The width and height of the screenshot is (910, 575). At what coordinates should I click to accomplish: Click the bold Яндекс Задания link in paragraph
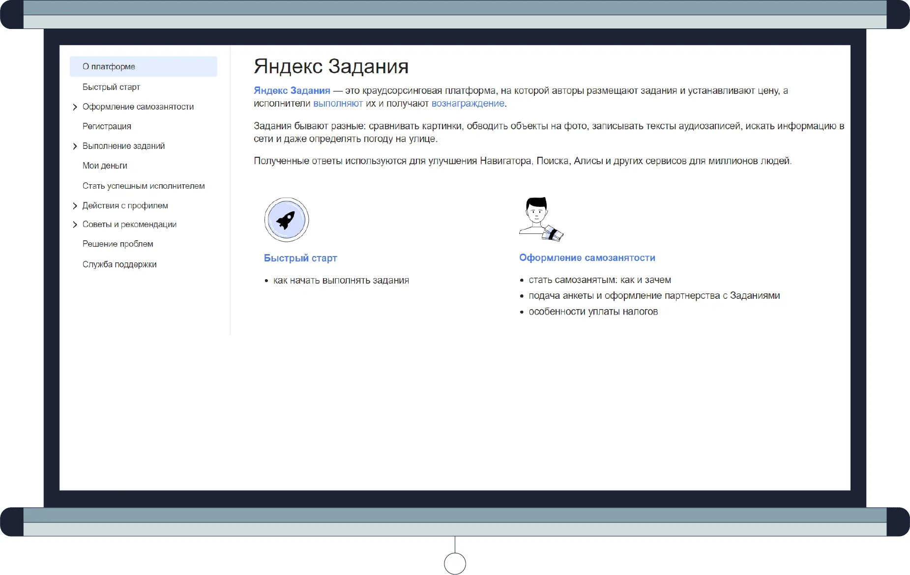(x=292, y=90)
